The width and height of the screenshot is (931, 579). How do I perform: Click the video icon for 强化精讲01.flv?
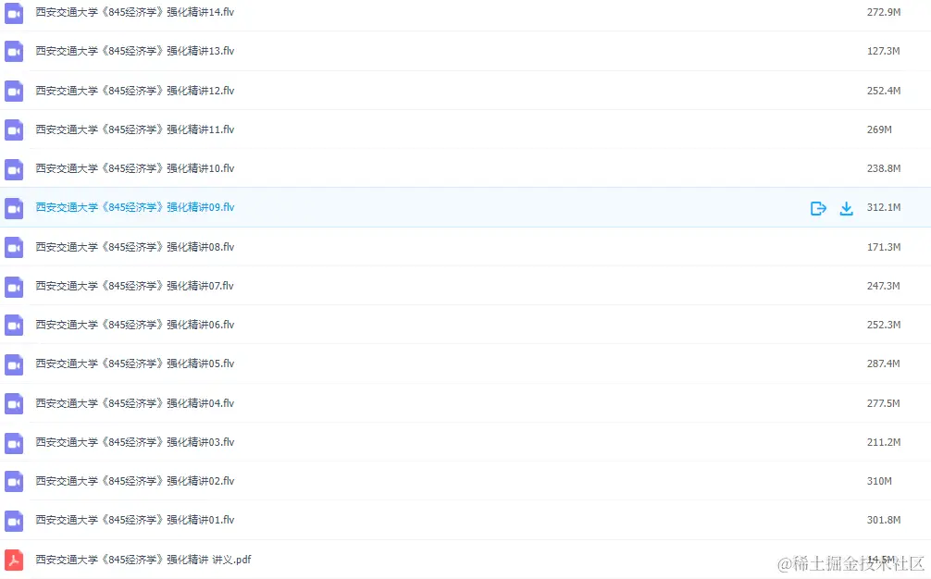click(x=14, y=521)
